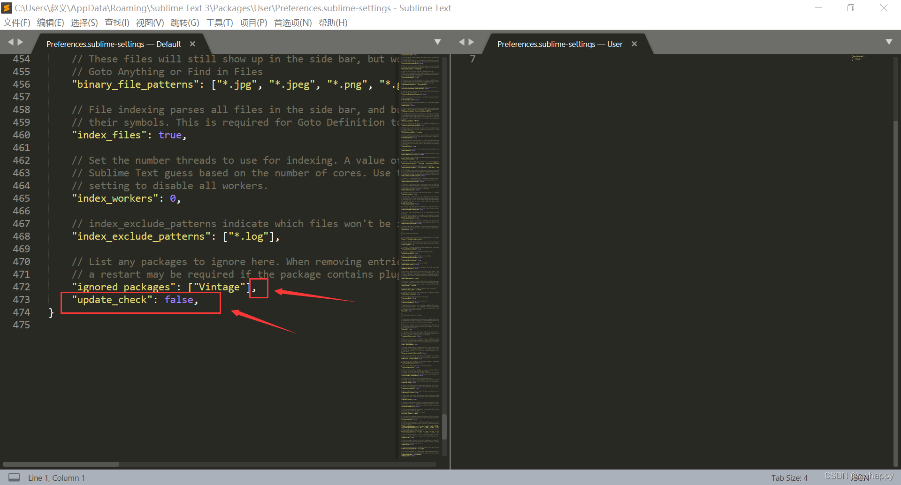The image size is (901, 485).
Task: Click the "*.log" pattern string
Action: click(248, 236)
